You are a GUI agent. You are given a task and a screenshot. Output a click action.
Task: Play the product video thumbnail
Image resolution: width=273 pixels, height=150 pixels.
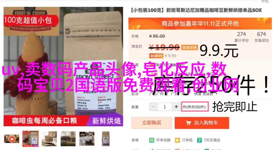tap(12, 139)
